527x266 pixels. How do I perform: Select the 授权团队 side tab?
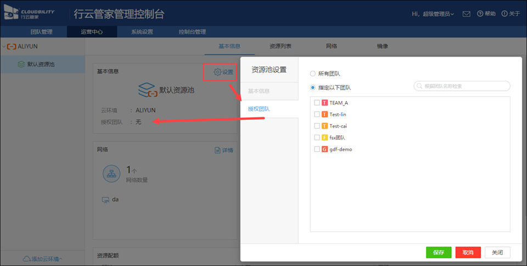[x=259, y=109]
